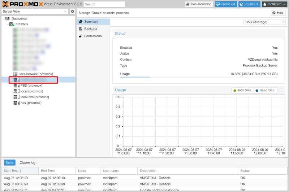Switch to the Cluster log tab

pos(27,162)
